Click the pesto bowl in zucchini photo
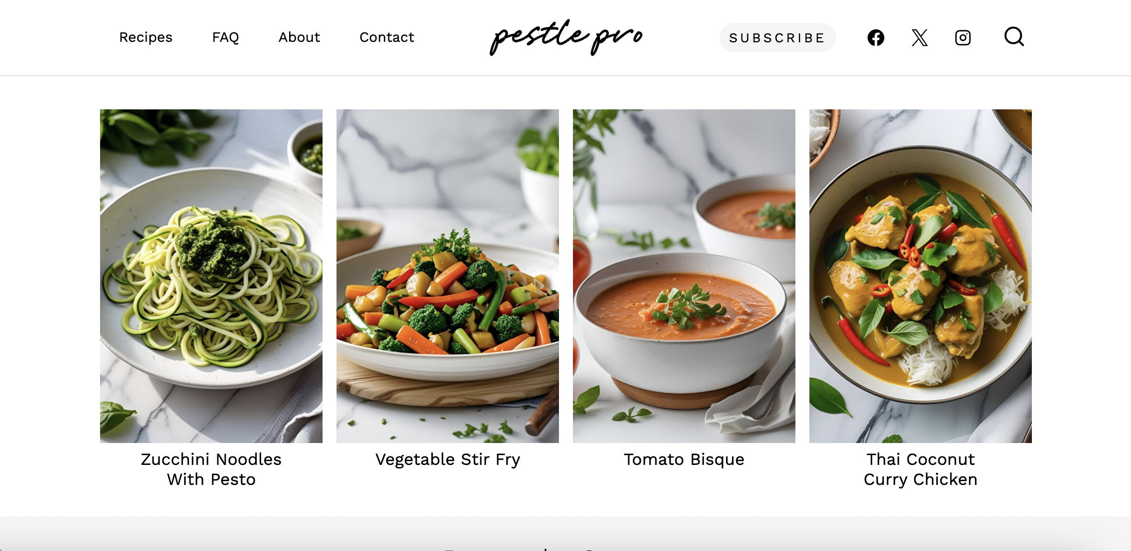The height and width of the screenshot is (551, 1131). (307, 154)
